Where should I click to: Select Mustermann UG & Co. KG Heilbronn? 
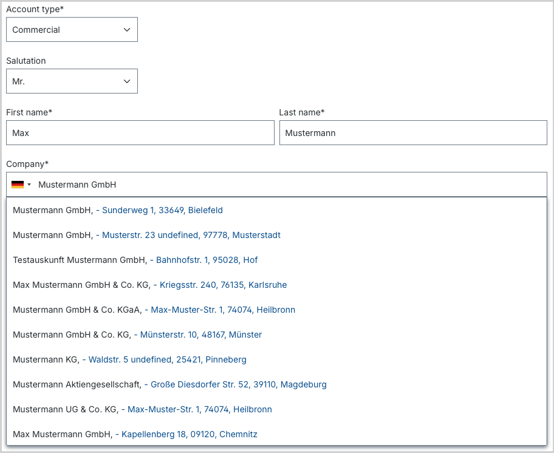pyautogui.click(x=276, y=409)
